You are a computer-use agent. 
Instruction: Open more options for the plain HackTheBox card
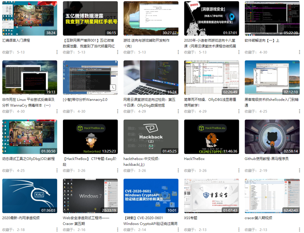(x=239, y=170)
